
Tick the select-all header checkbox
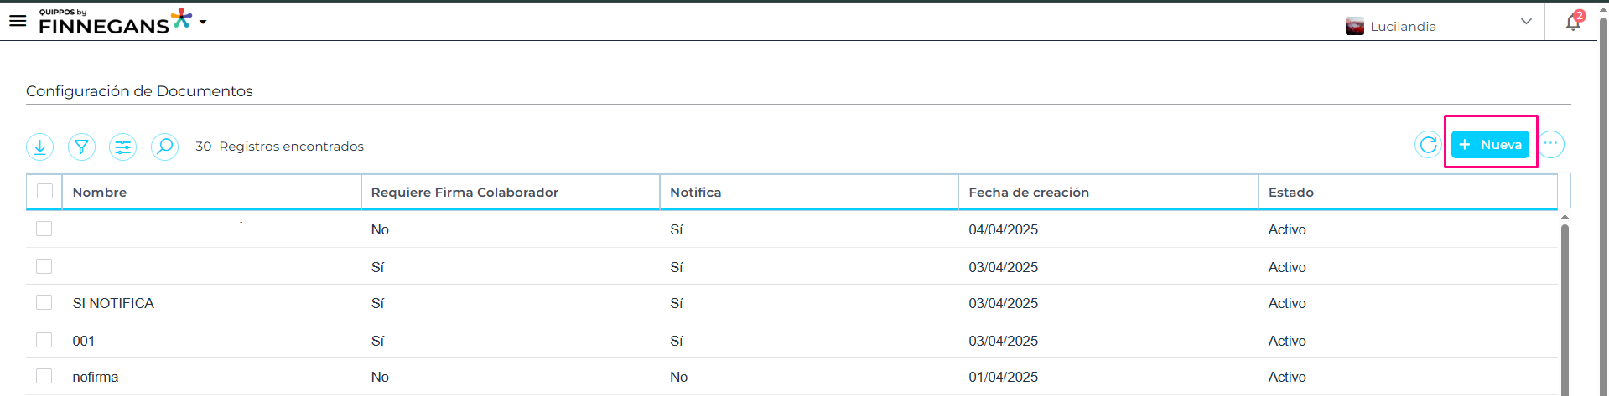point(45,191)
